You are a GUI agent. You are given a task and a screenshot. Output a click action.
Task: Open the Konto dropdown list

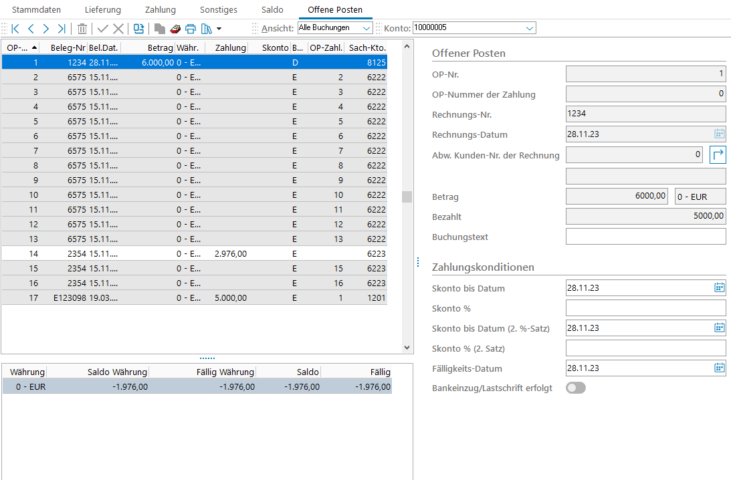coord(530,28)
